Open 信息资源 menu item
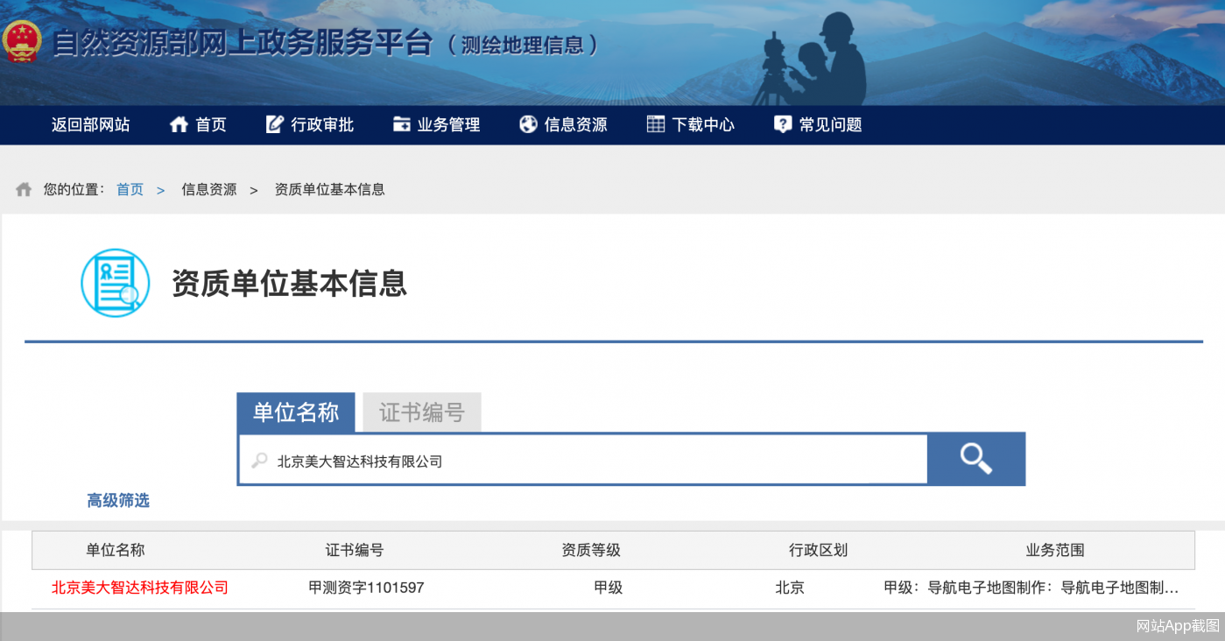 pyautogui.click(x=576, y=124)
